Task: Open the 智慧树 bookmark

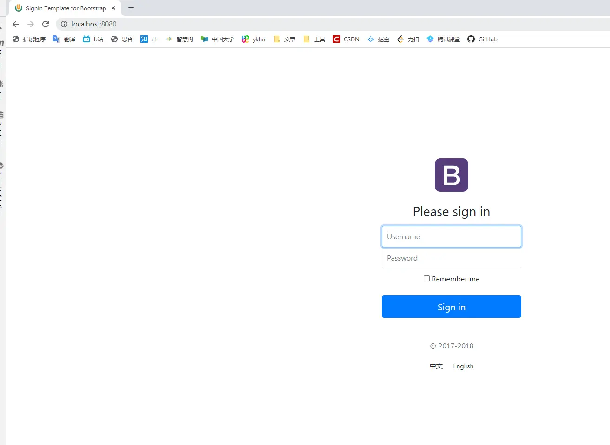Action: (x=179, y=39)
